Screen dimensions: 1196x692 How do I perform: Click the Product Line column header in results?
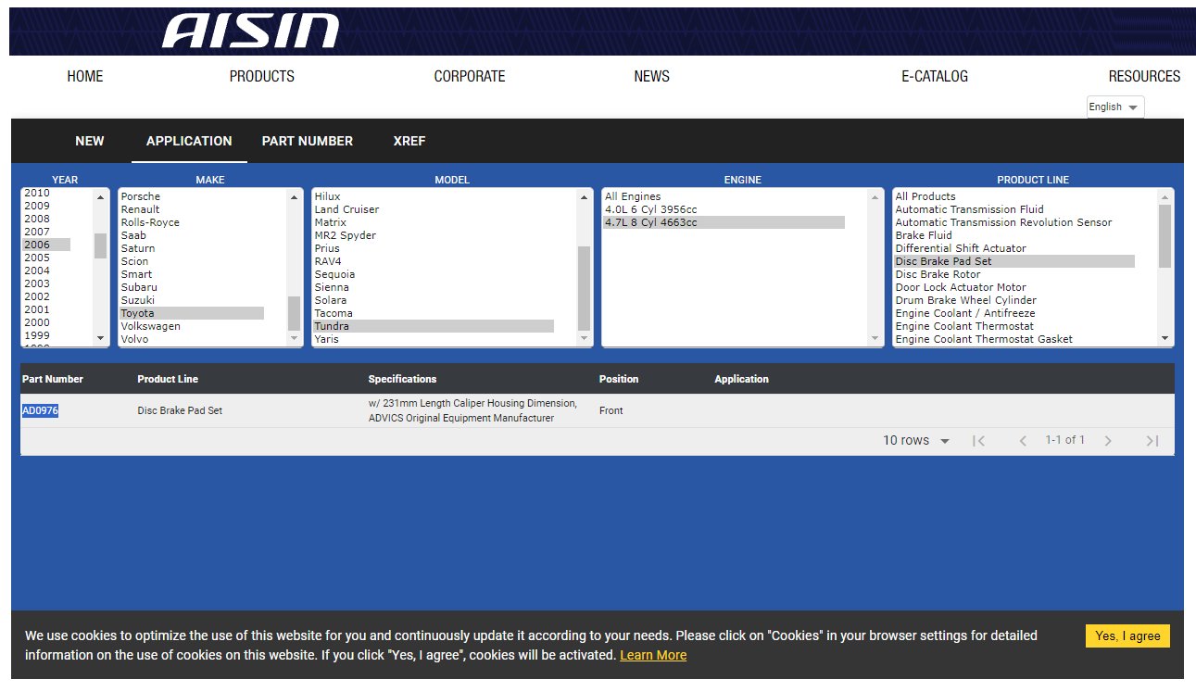click(168, 379)
